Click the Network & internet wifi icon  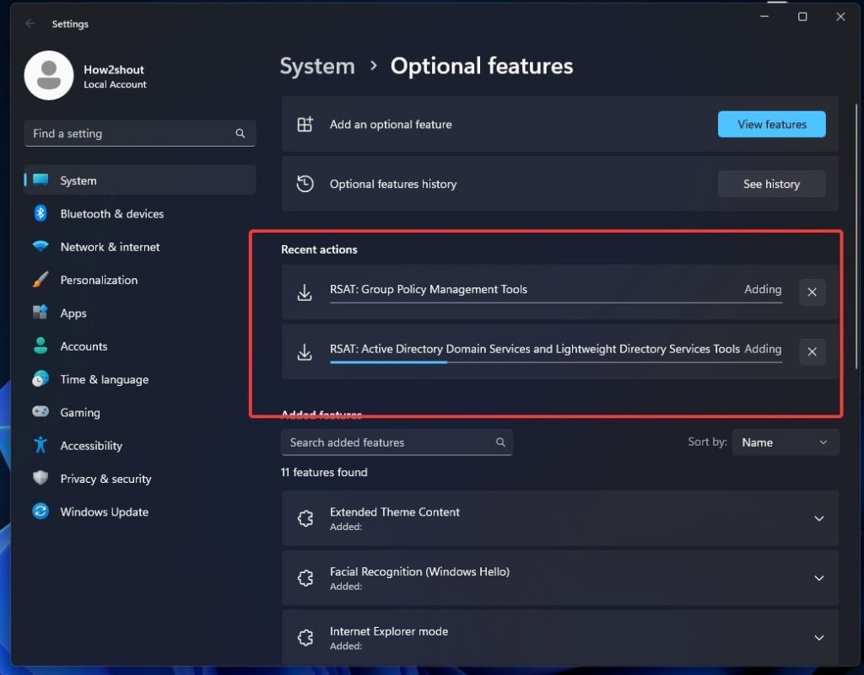pyautogui.click(x=40, y=247)
